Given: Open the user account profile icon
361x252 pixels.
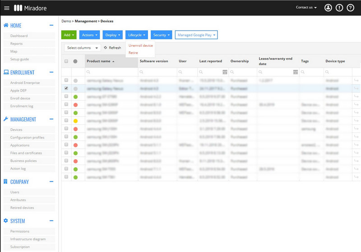Looking at the screenshot, I should (x=328, y=8).
